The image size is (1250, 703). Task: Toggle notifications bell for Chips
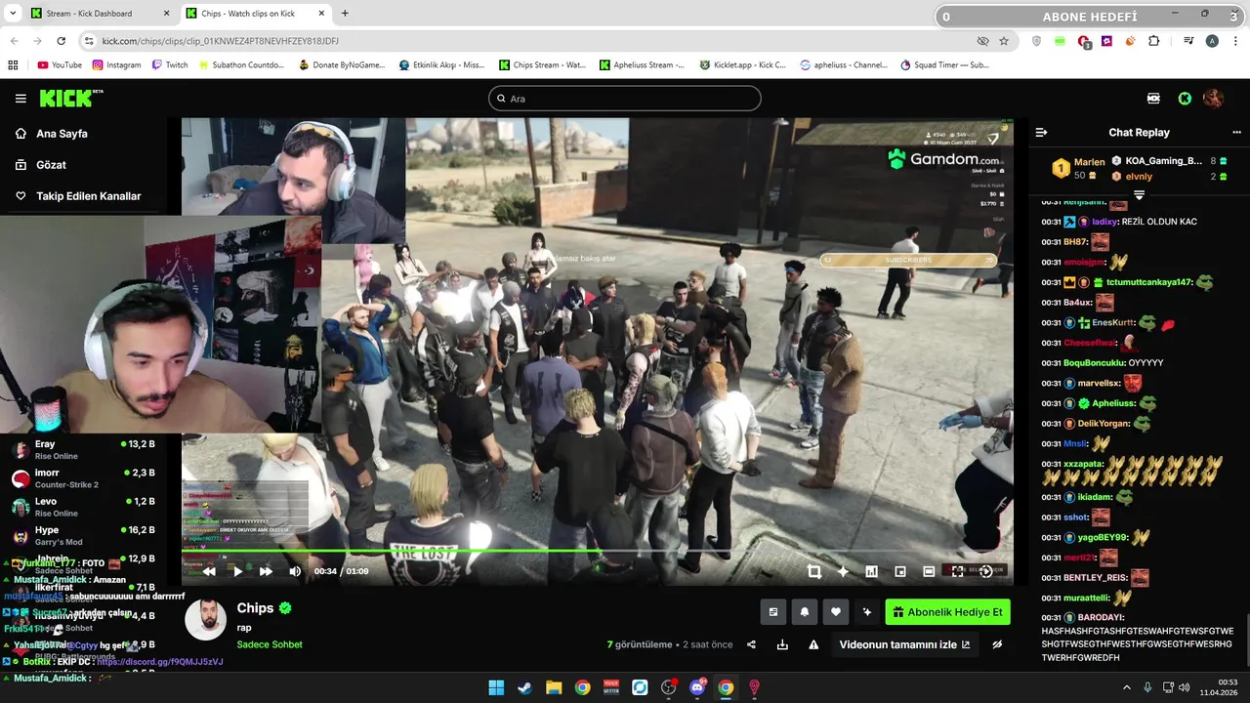(x=805, y=612)
